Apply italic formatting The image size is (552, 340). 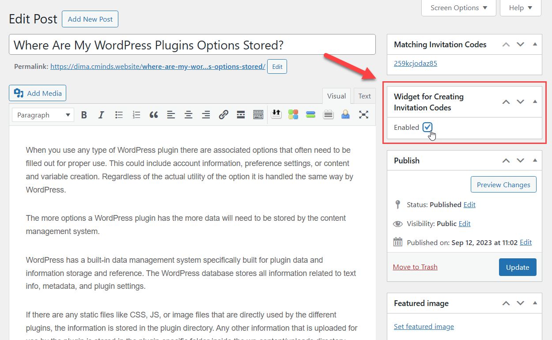[101, 115]
